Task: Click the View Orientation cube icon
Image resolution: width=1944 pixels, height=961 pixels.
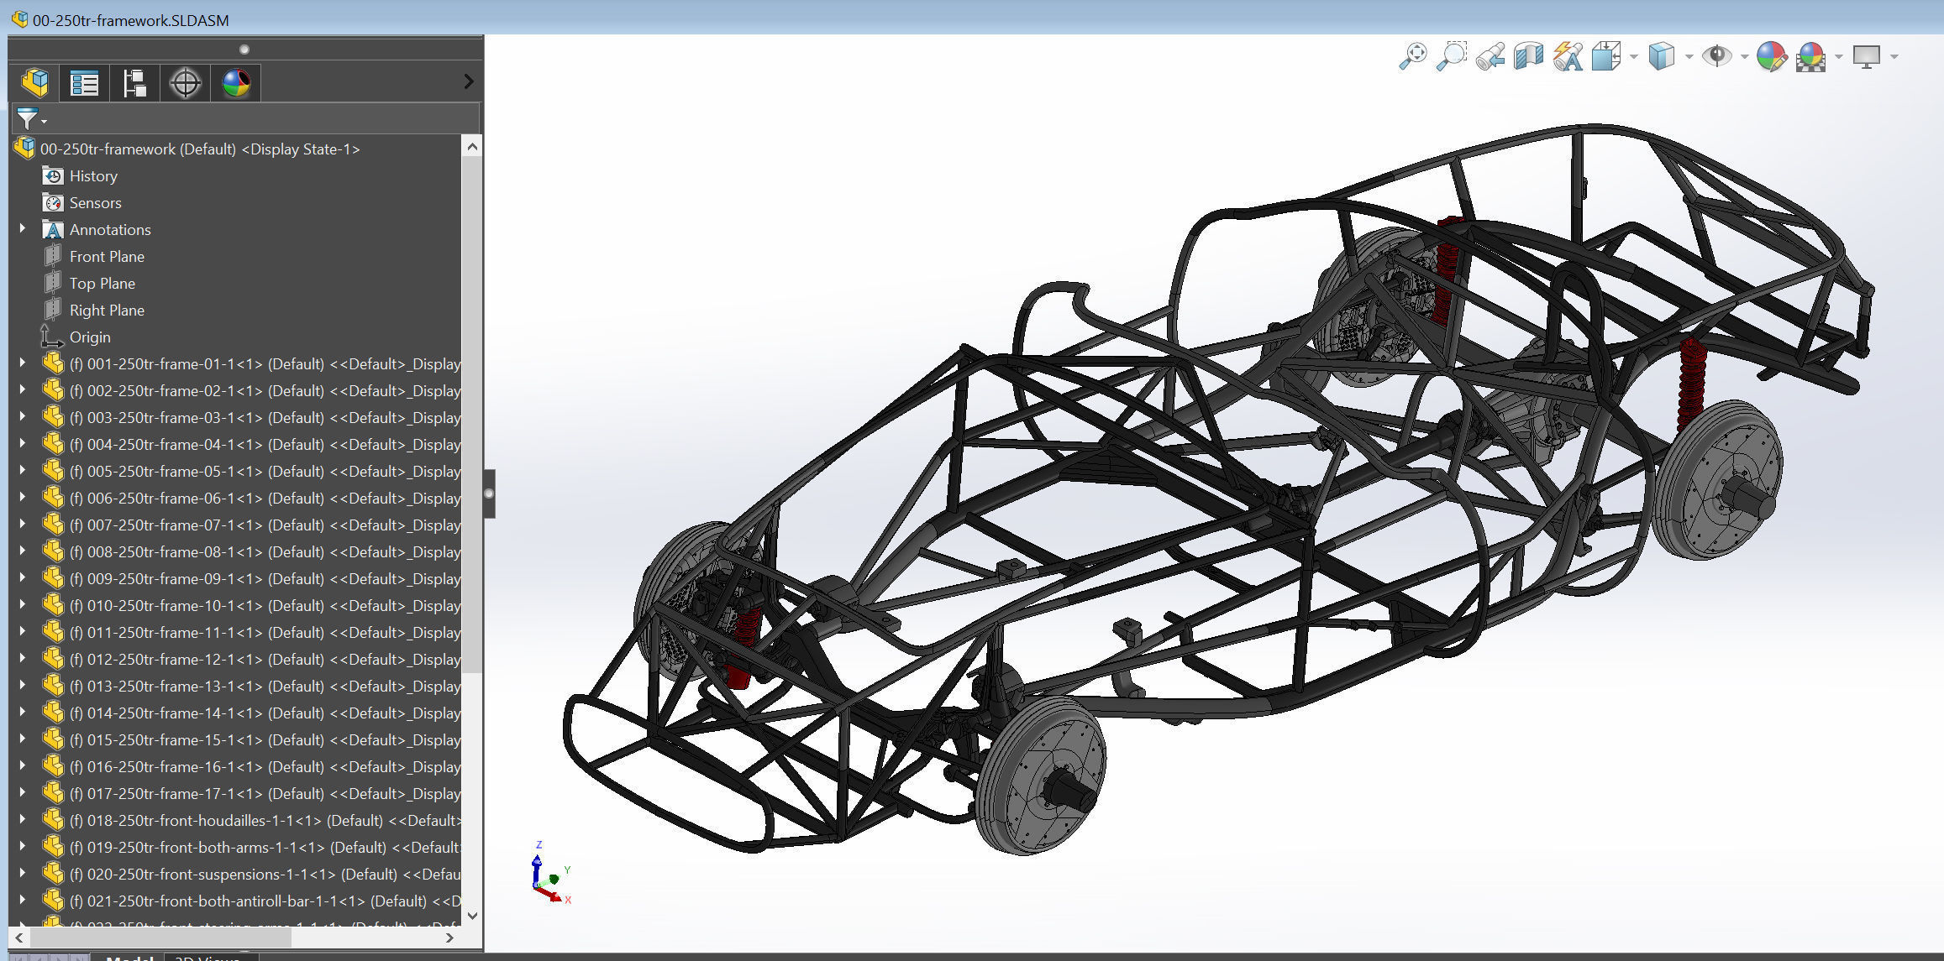Action: (1606, 56)
